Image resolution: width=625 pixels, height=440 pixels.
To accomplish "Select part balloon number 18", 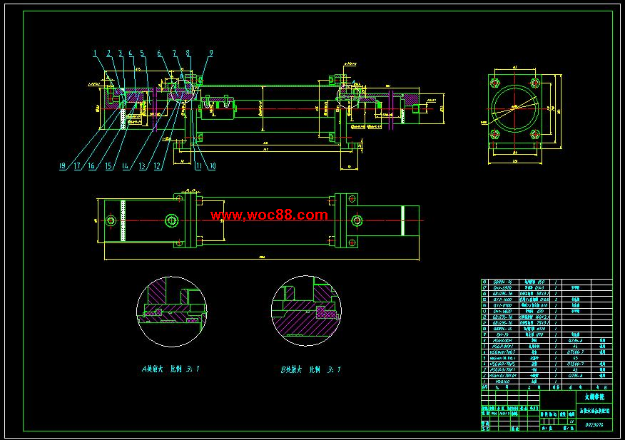I will coord(63,166).
